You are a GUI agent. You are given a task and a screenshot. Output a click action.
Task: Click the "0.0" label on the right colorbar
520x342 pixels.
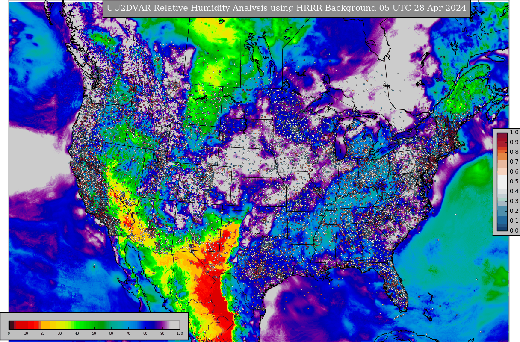[x=514, y=231]
